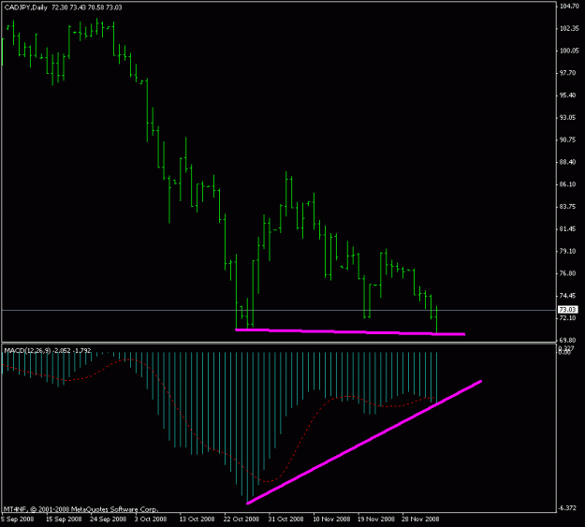This screenshot has height=527, width=585.
Task: Click the 22 Oct 2008 date label
Action: pos(241,520)
